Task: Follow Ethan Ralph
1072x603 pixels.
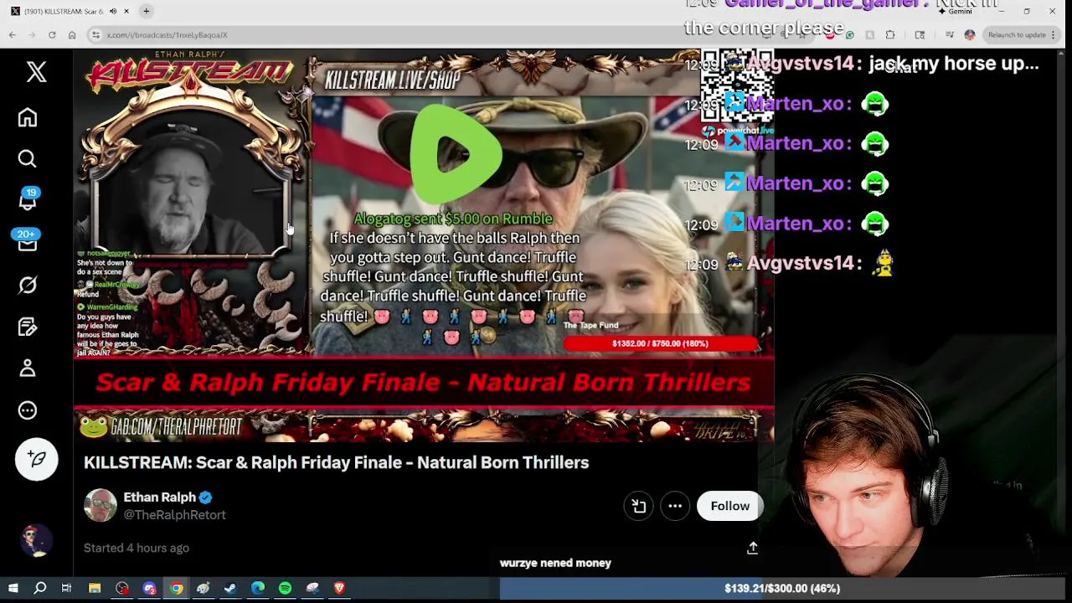Action: (x=729, y=506)
